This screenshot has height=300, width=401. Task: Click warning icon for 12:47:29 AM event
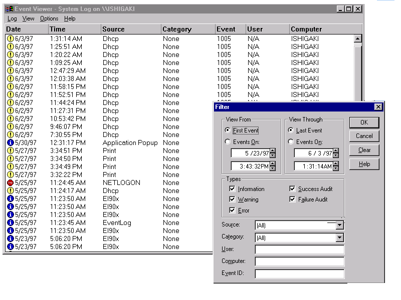[10, 70]
